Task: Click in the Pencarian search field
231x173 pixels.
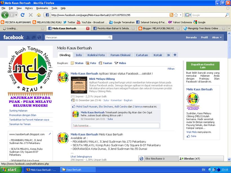Action: (x=76, y=37)
